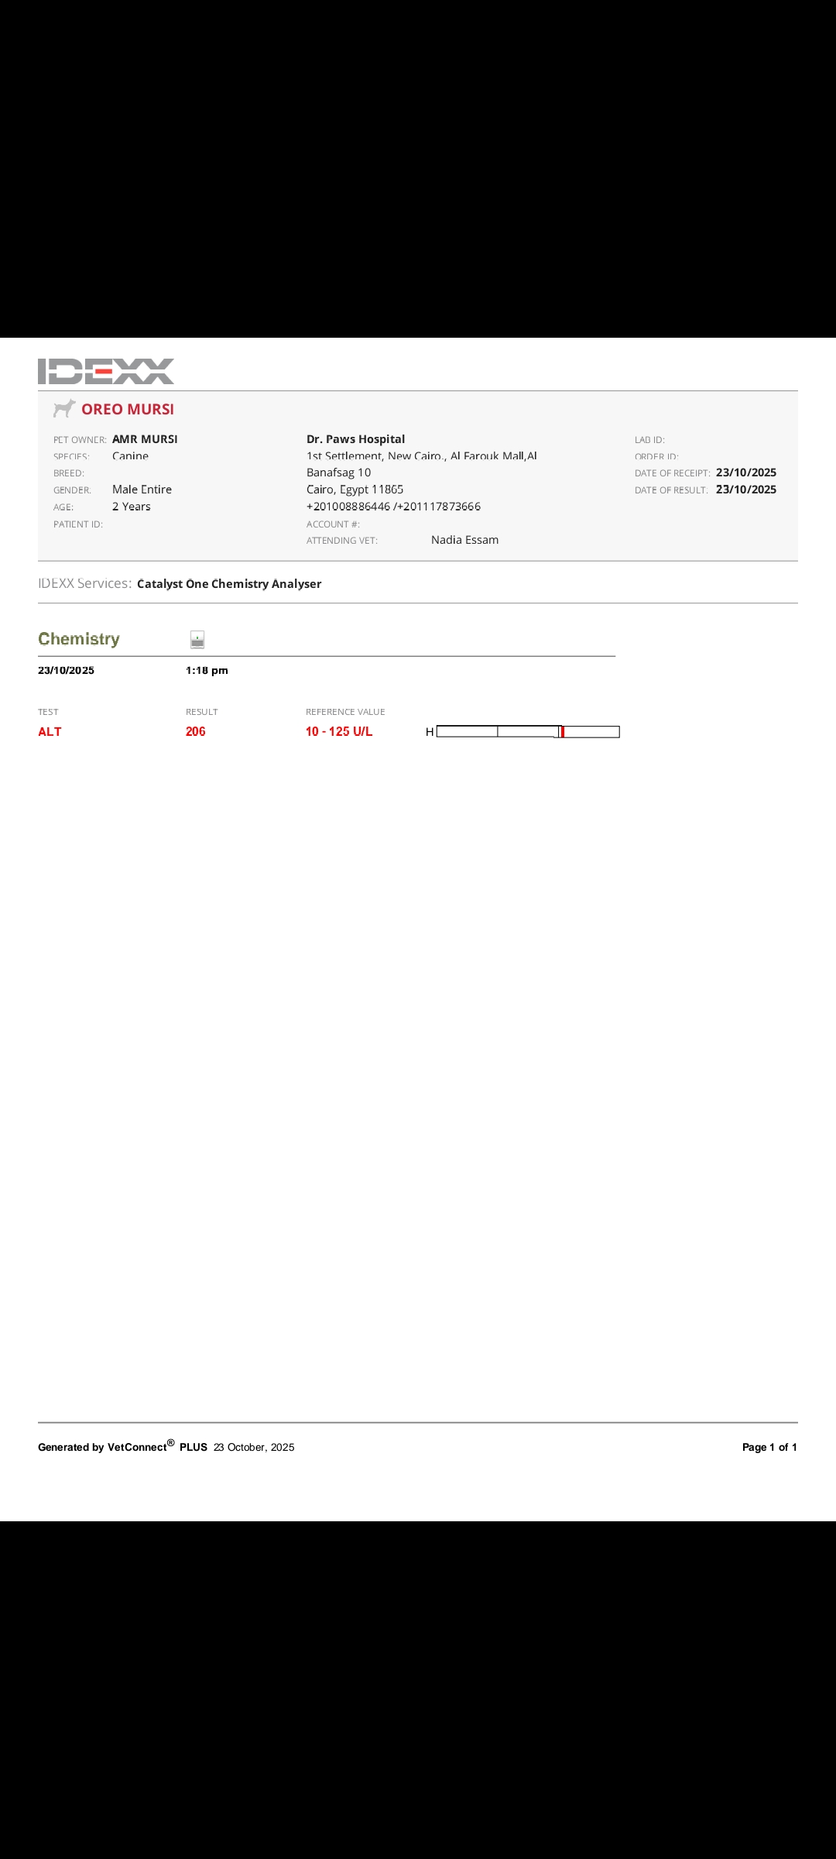Image resolution: width=836 pixels, height=1859 pixels.
Task: Click the dog silhouette icon beside OREO MURSI
Action: [64, 408]
